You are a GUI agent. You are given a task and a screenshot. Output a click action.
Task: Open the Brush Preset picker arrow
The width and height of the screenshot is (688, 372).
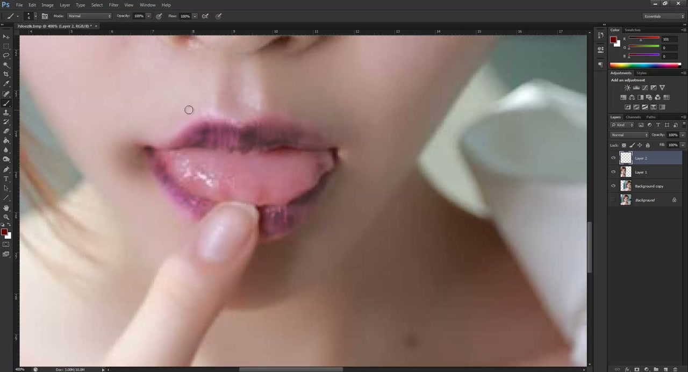(35, 16)
